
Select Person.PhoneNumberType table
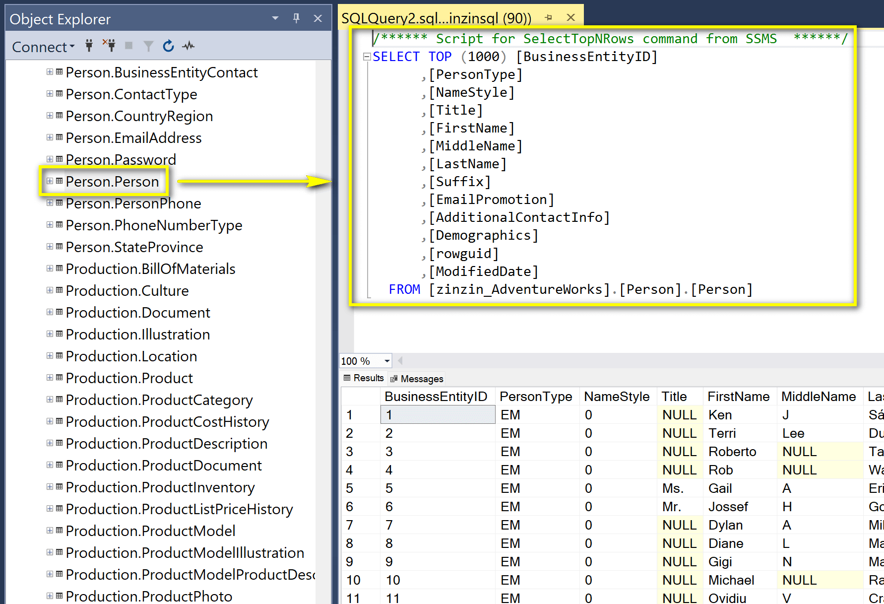[x=154, y=225]
